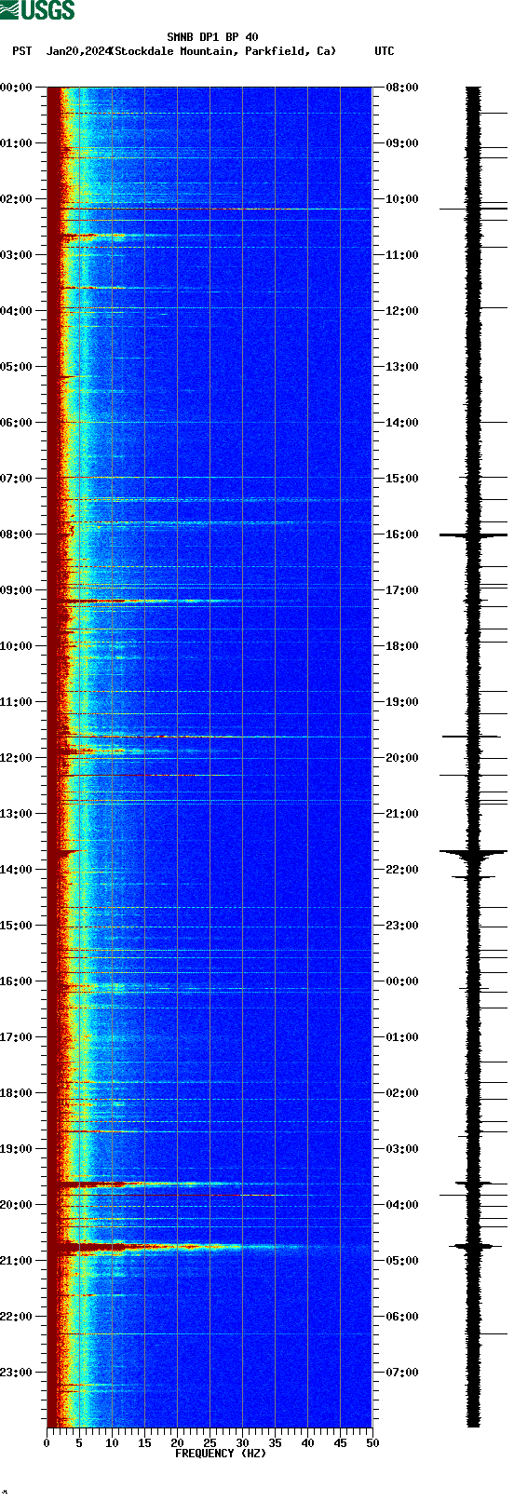Screen dimensions: 514x1502
Task: Click the '23:00' PST label on left axis
Action: point(17,1373)
